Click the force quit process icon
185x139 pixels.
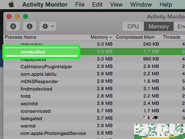tap(13, 26)
